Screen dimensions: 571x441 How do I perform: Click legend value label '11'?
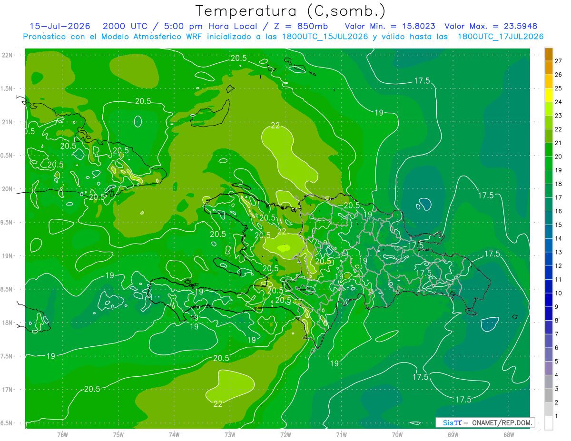558,279
